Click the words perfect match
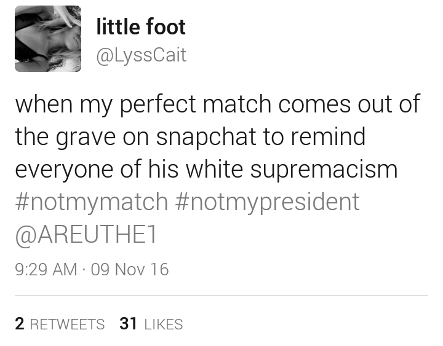This screenshot has height=346, width=443. point(196,104)
